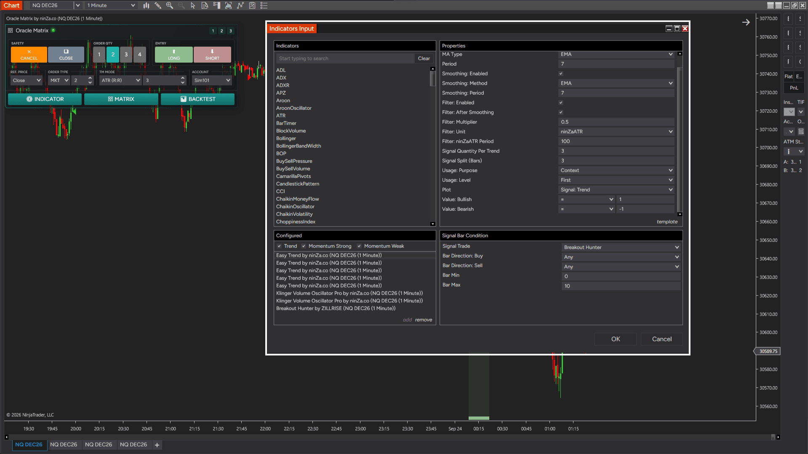Open the 1 Minute interval dropdown
The width and height of the screenshot is (808, 454).
tap(111, 5)
